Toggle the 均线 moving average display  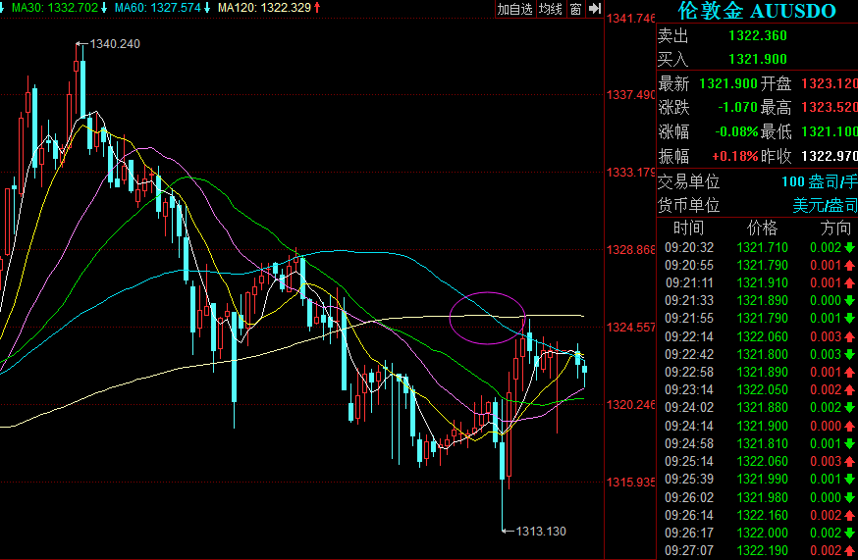click(x=551, y=9)
